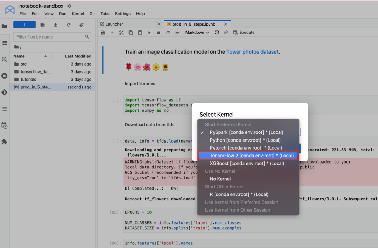Switch to the Launcher tab
Screen dimensions: 378x248
coord(114,24)
